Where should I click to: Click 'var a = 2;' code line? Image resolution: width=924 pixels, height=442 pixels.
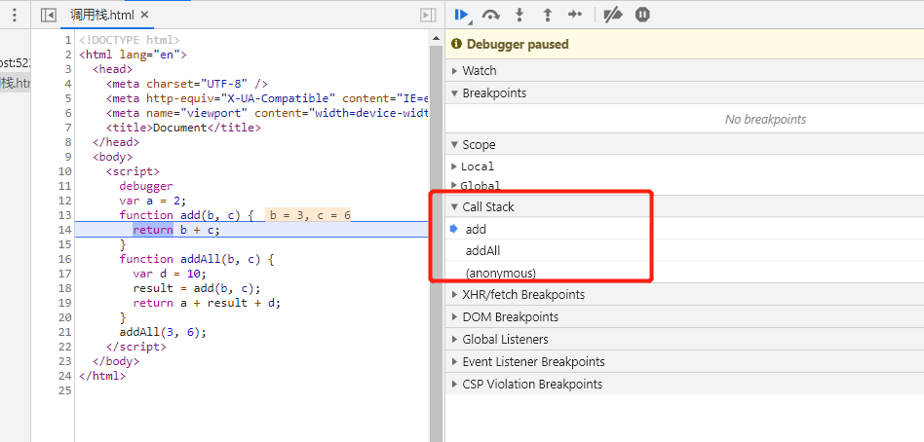tap(153, 201)
